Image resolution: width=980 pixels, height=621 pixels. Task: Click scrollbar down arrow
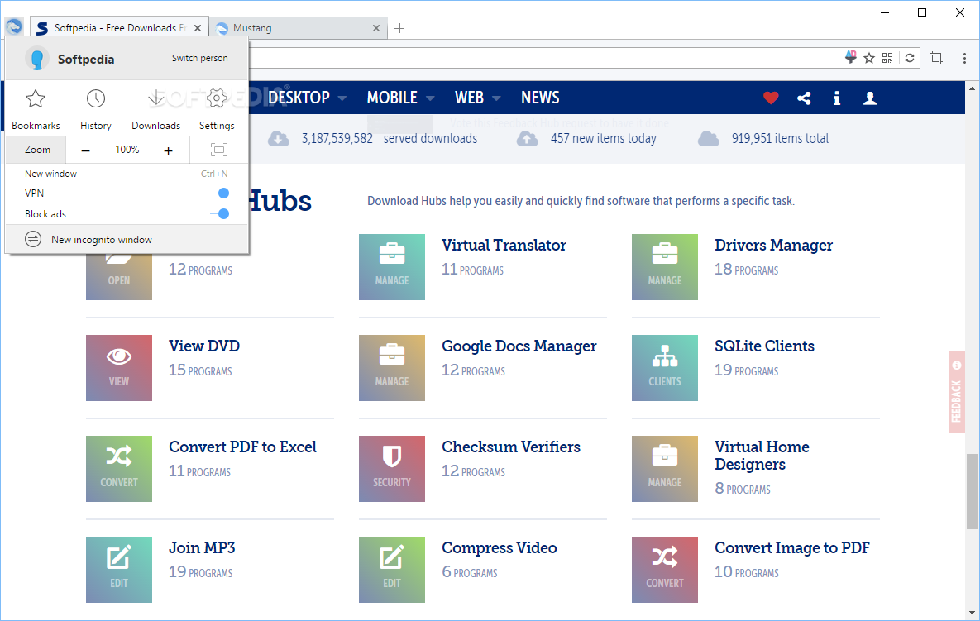[972, 613]
